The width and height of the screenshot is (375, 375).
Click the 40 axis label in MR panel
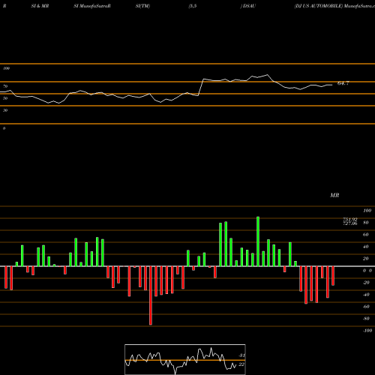[x=366, y=247]
